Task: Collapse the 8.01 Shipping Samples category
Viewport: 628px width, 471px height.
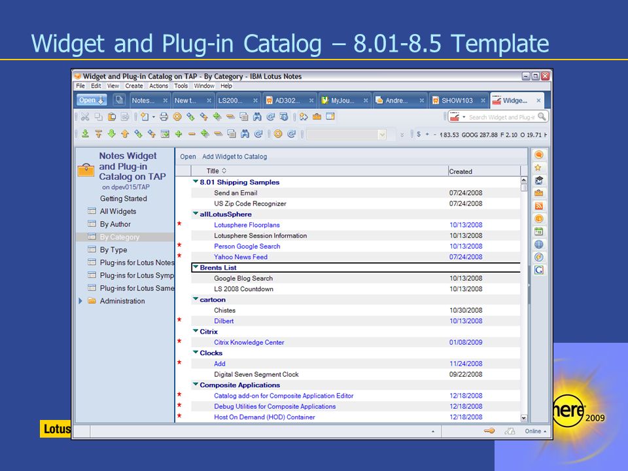Action: click(x=196, y=181)
